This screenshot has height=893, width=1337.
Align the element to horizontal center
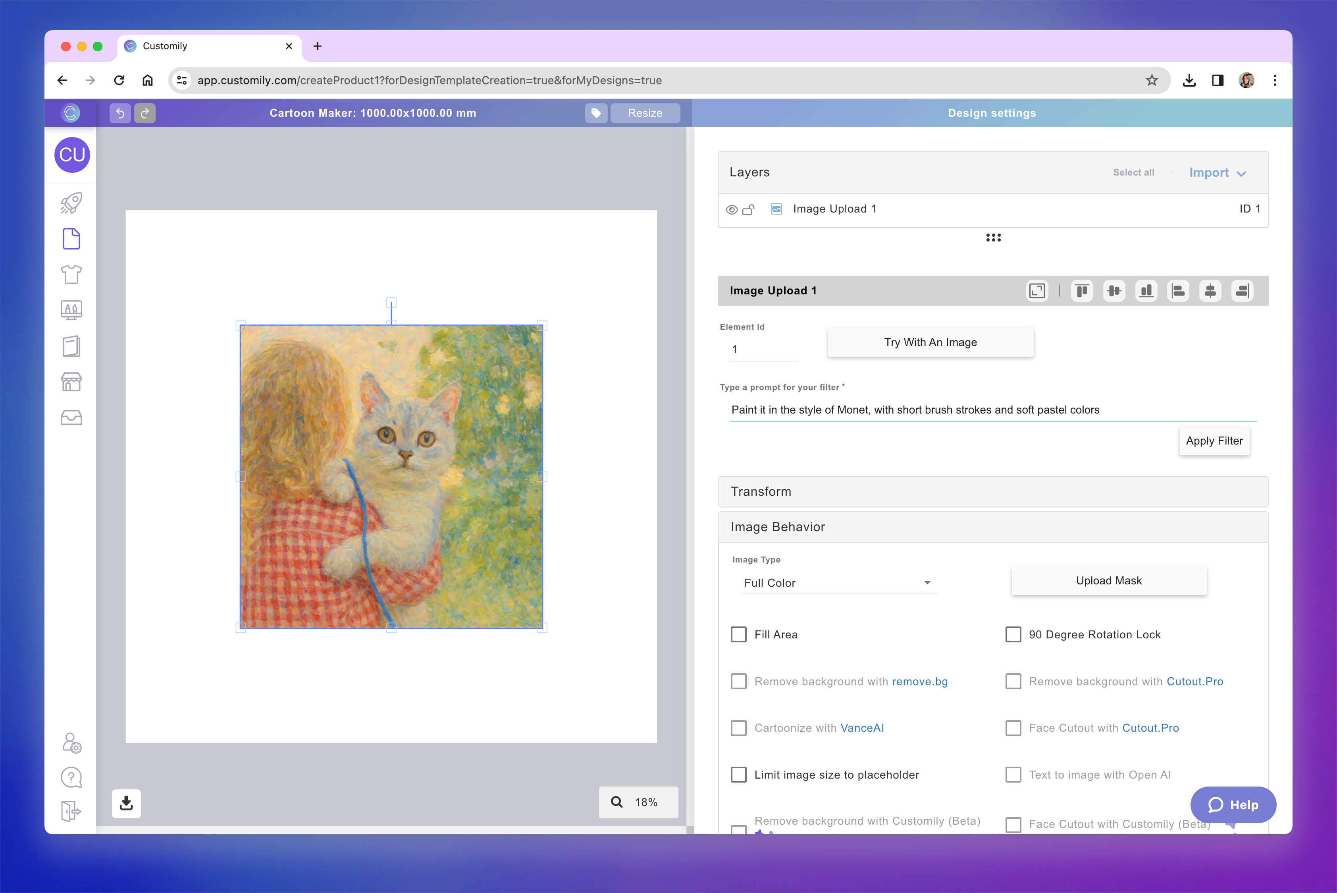click(x=1210, y=291)
